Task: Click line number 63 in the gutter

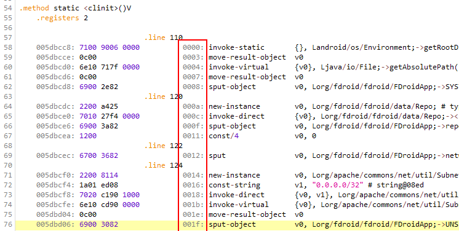Action: click(x=8, y=96)
